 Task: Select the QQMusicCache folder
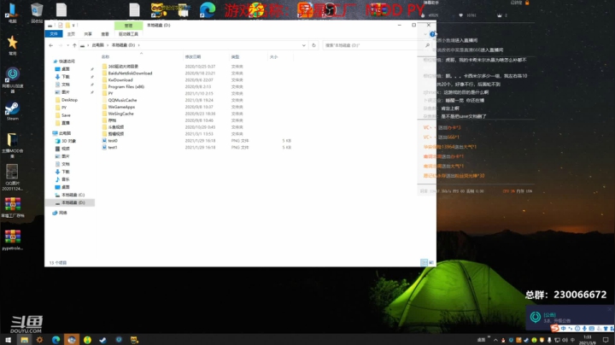[122, 101]
